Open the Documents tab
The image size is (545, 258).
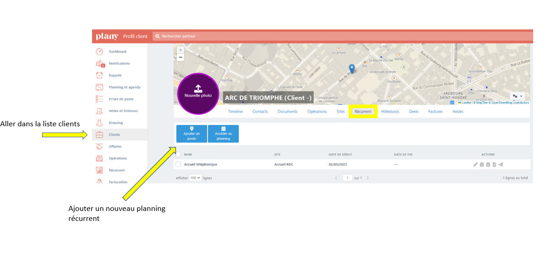tap(287, 111)
